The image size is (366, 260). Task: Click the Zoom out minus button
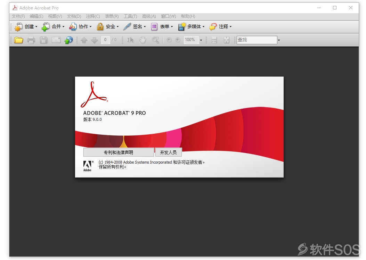click(x=169, y=40)
